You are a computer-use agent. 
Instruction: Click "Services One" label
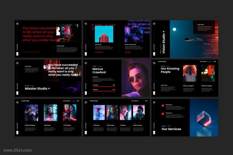click(x=169, y=105)
